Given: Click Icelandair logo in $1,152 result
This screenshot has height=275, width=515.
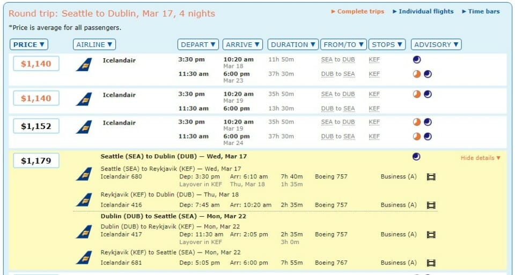Looking at the screenshot, I should 84,127.
